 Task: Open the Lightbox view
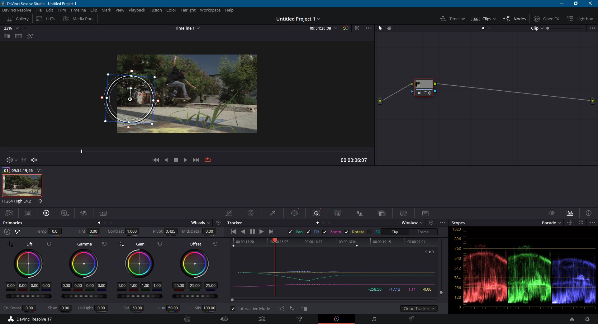580,19
